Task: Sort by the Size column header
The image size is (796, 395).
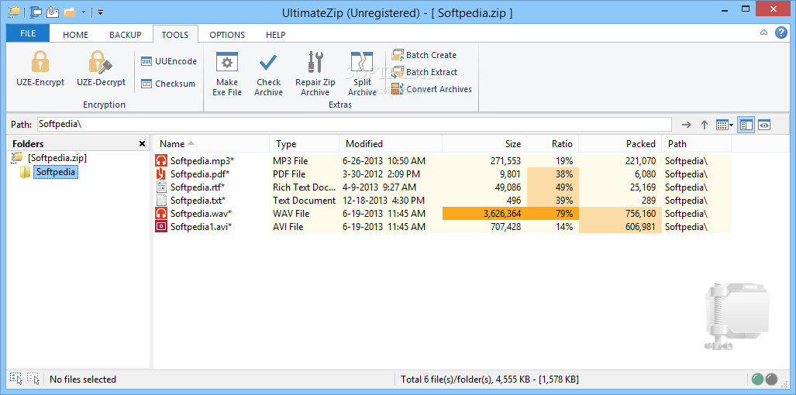Action: tap(485, 143)
